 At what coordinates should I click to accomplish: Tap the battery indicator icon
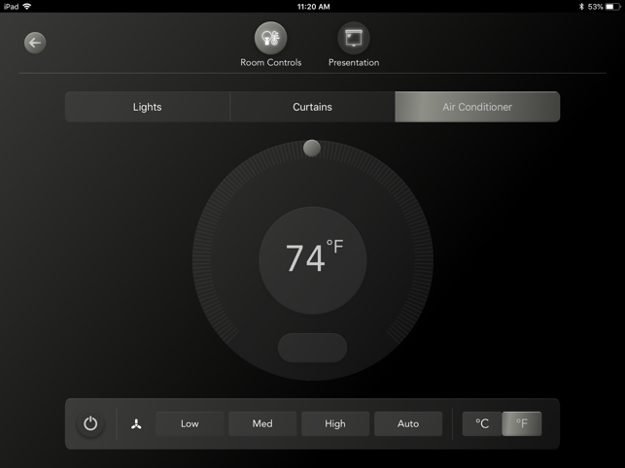613,7
